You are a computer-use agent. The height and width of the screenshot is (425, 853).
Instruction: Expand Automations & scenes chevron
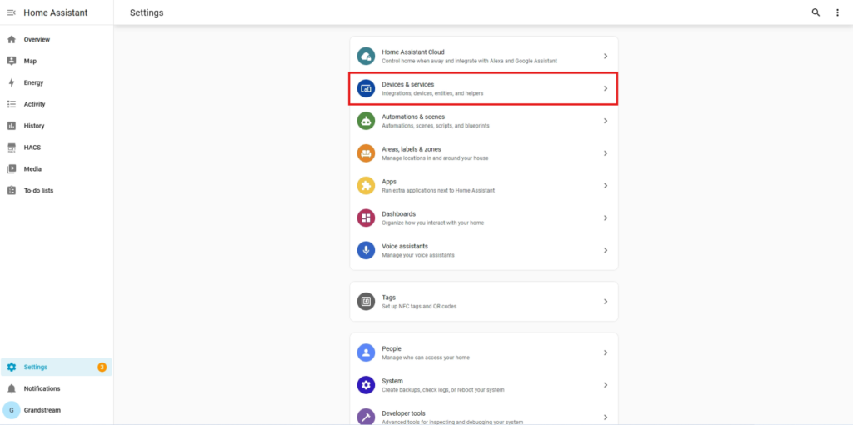point(606,121)
